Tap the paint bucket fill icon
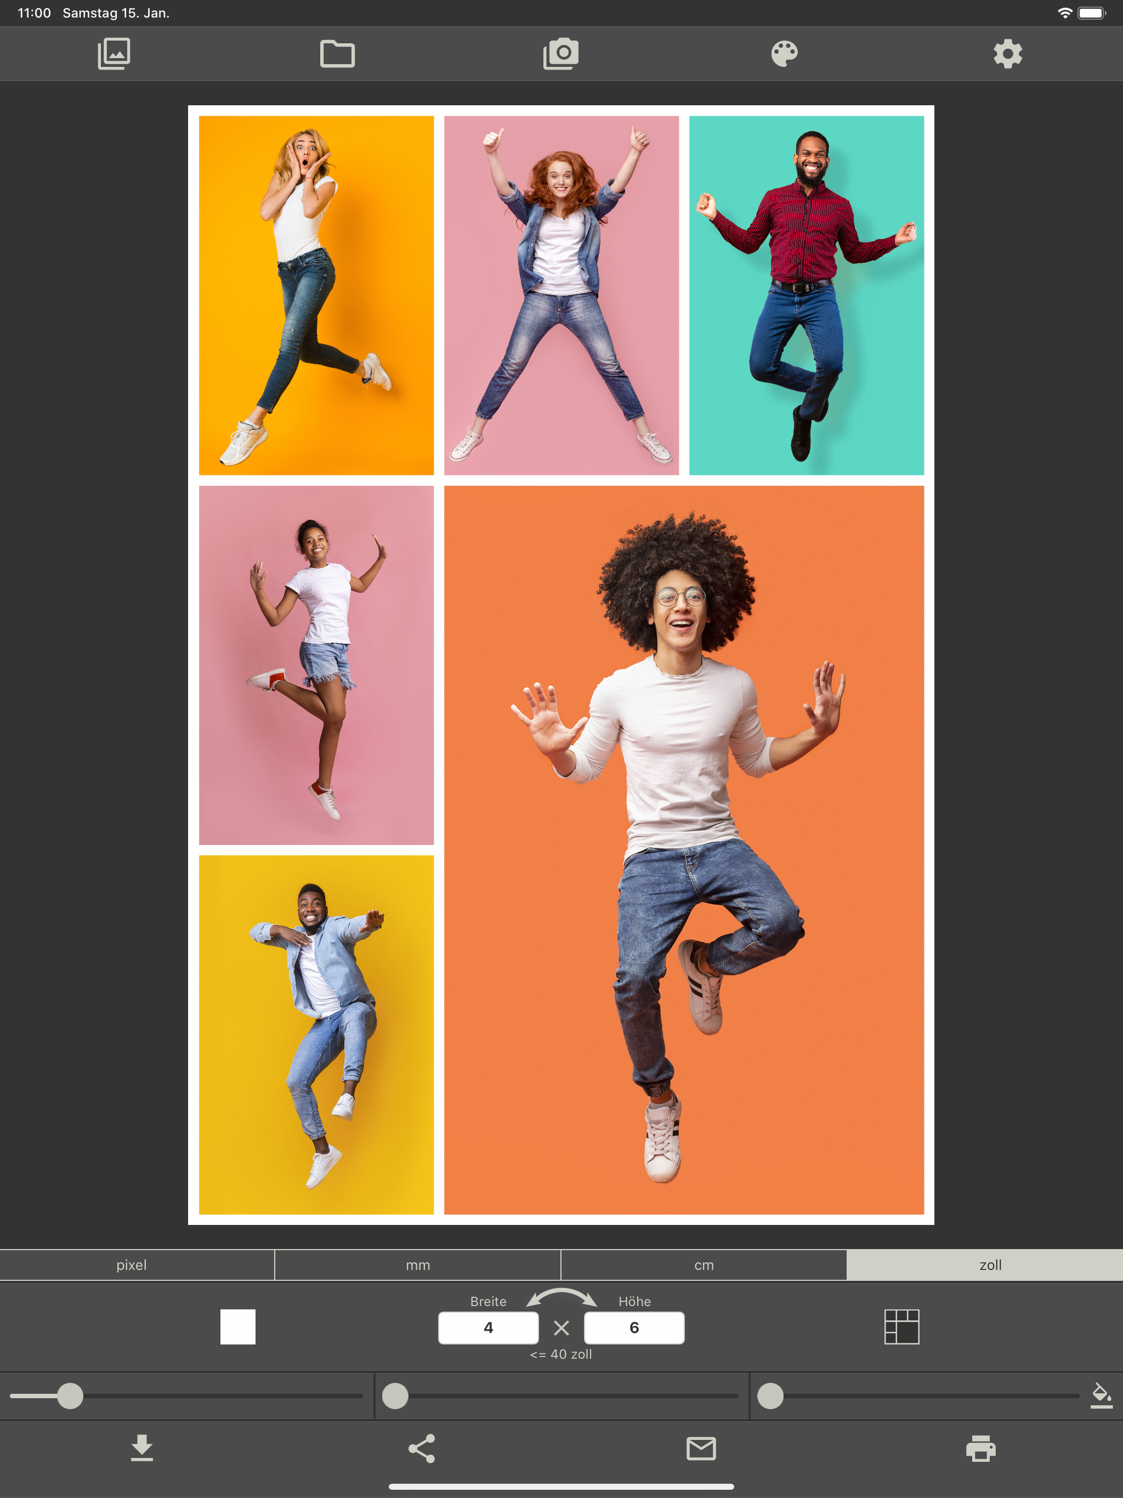 point(1101,1395)
